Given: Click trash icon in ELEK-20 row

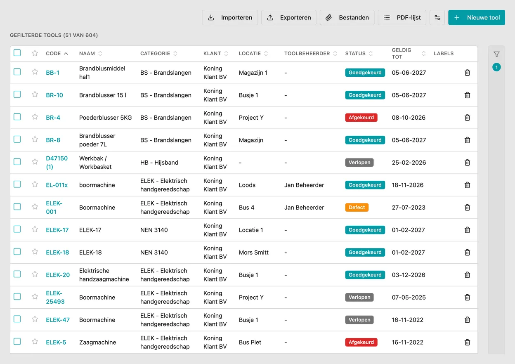Looking at the screenshot, I should click(x=467, y=275).
